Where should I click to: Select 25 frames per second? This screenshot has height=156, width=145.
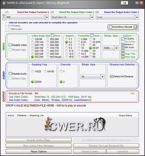pos(90,45)
